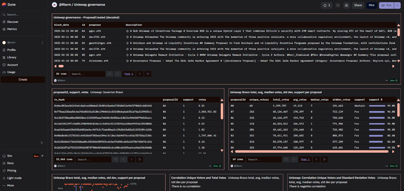Open the @vuvr account switcher
Viewport: 404px width, 191px height.
(23, 43)
